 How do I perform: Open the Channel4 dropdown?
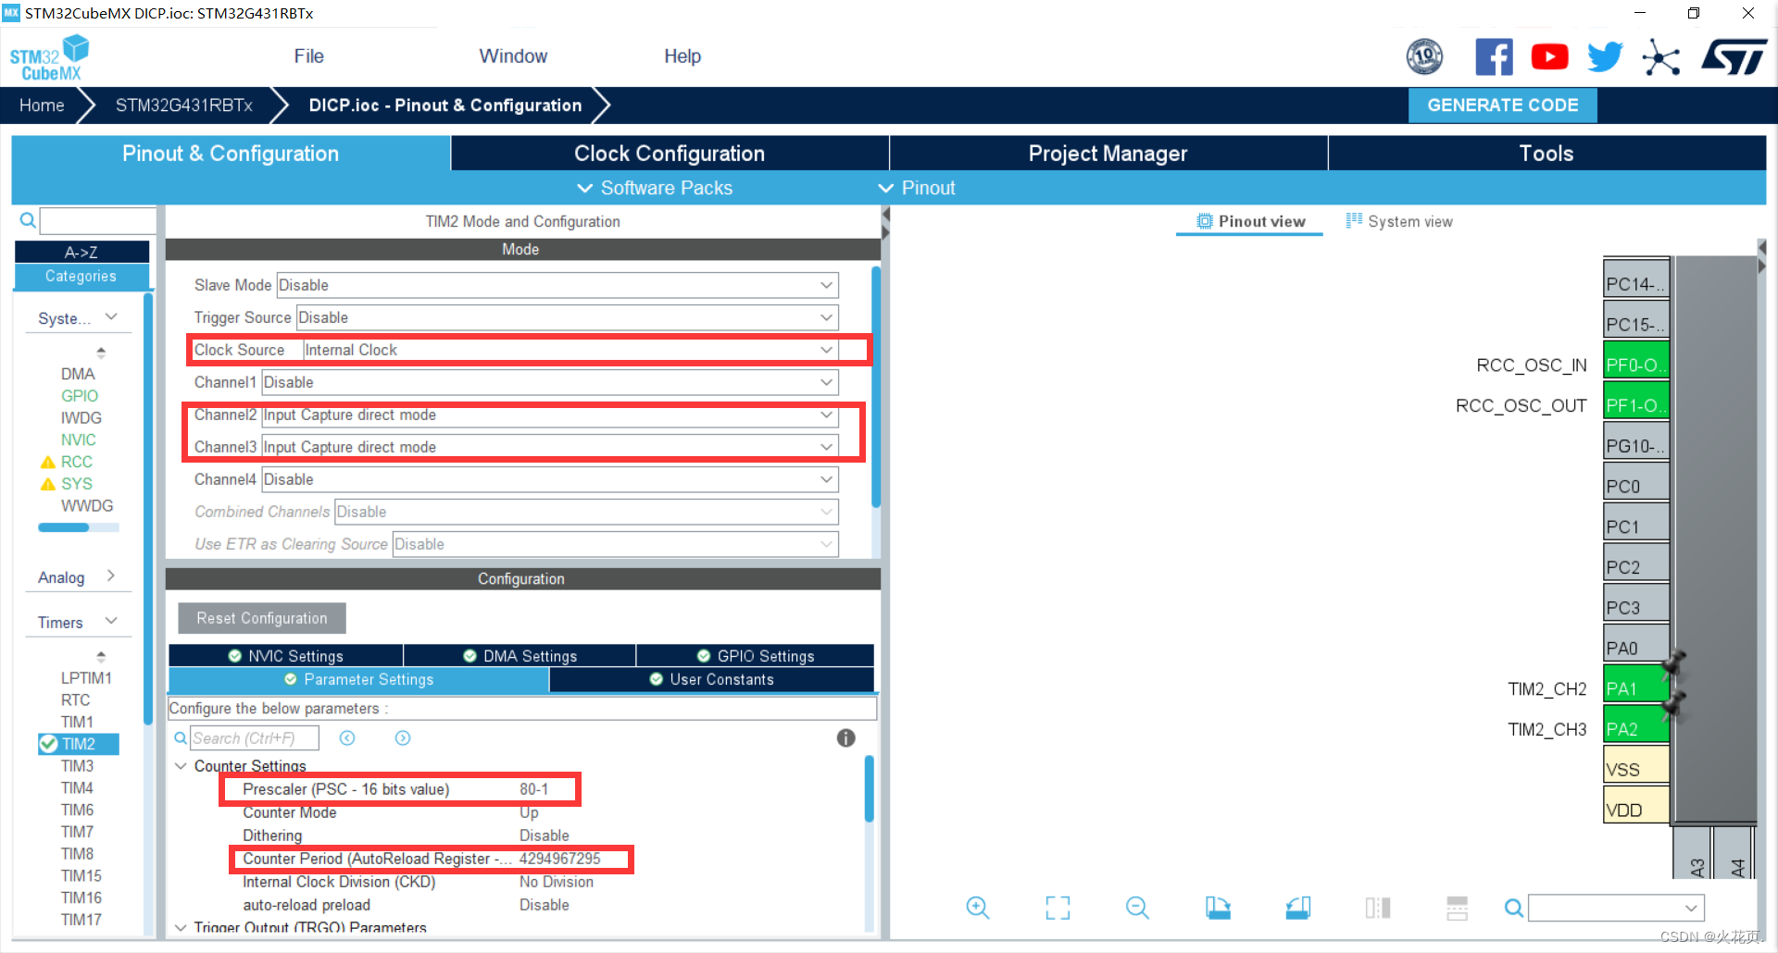pyautogui.click(x=550, y=479)
